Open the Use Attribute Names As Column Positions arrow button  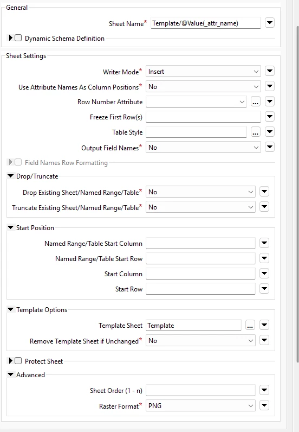[270, 86]
